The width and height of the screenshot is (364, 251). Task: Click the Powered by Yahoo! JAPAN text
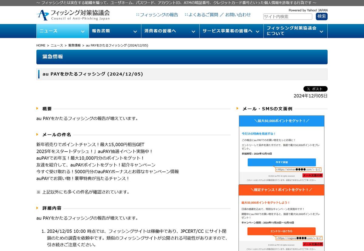(x=308, y=10)
